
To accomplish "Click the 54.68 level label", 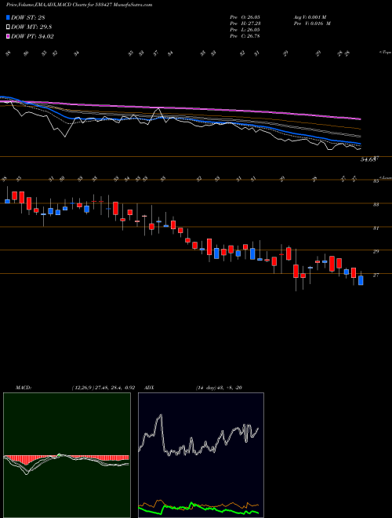I will [368, 159].
